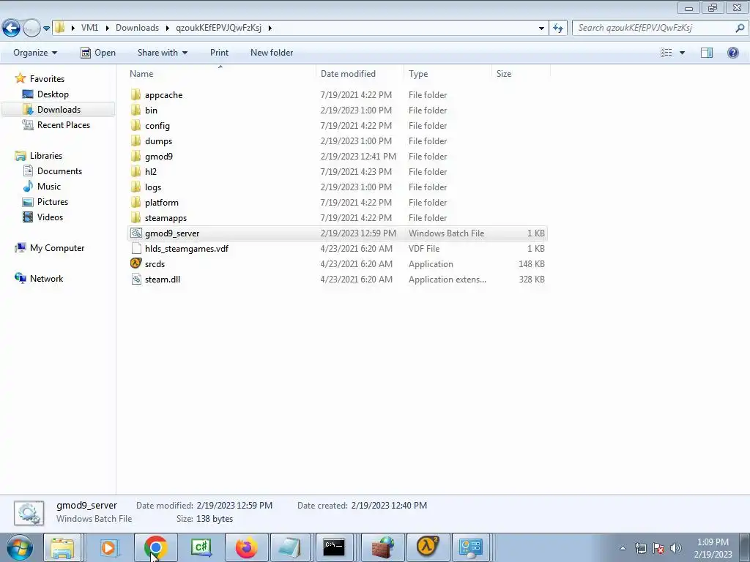Select the steamapps folder icon
Image resolution: width=750 pixels, height=562 pixels.
pyautogui.click(x=135, y=217)
